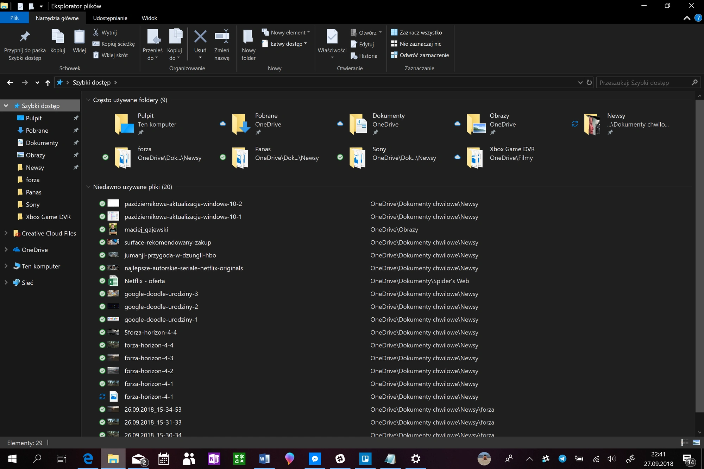Image resolution: width=704 pixels, height=469 pixels.
Task: Select file Netflix - oferta
Action: tap(144, 281)
